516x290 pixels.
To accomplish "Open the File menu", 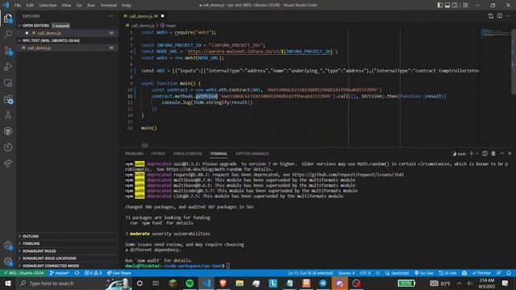I will tap(18, 6).
